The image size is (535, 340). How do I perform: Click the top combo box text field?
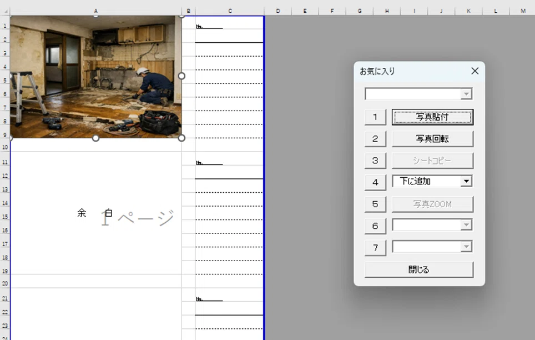pos(413,94)
